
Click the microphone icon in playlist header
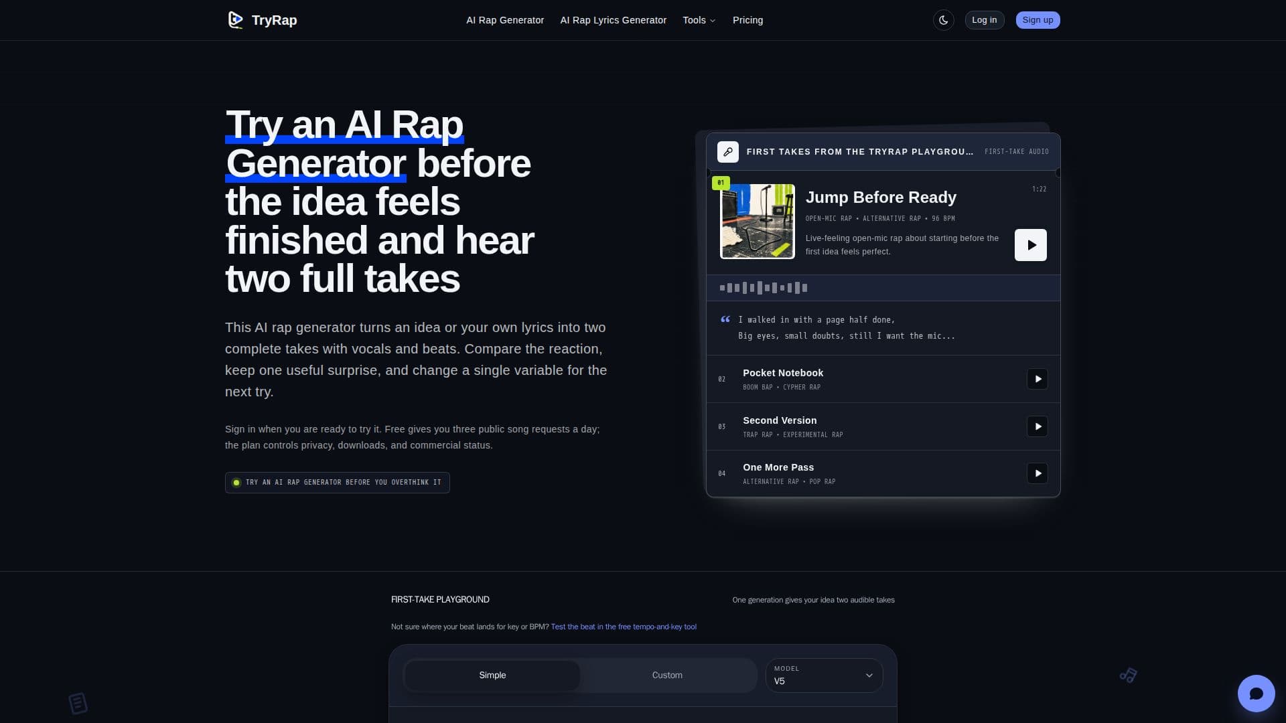[x=727, y=152]
